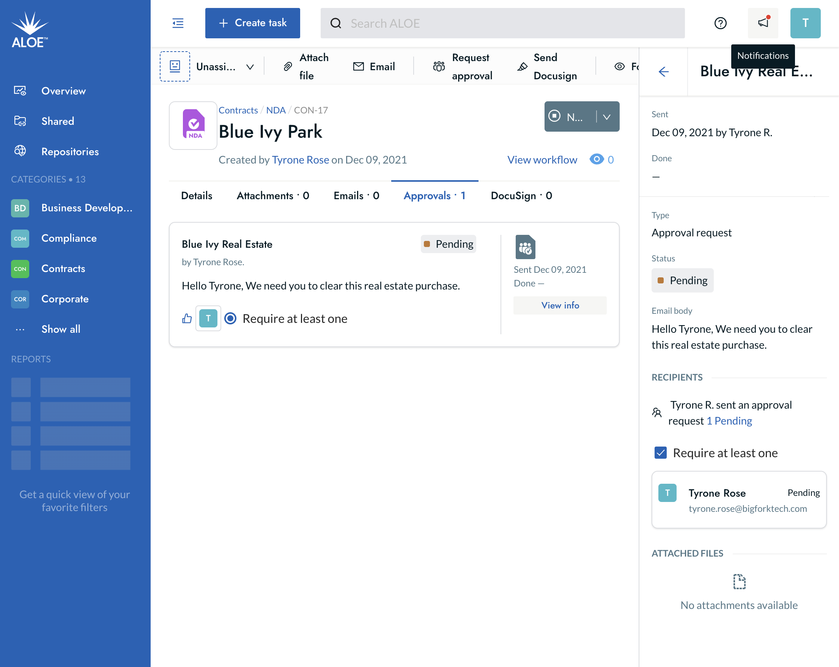Expand categories with Show all

point(60,329)
